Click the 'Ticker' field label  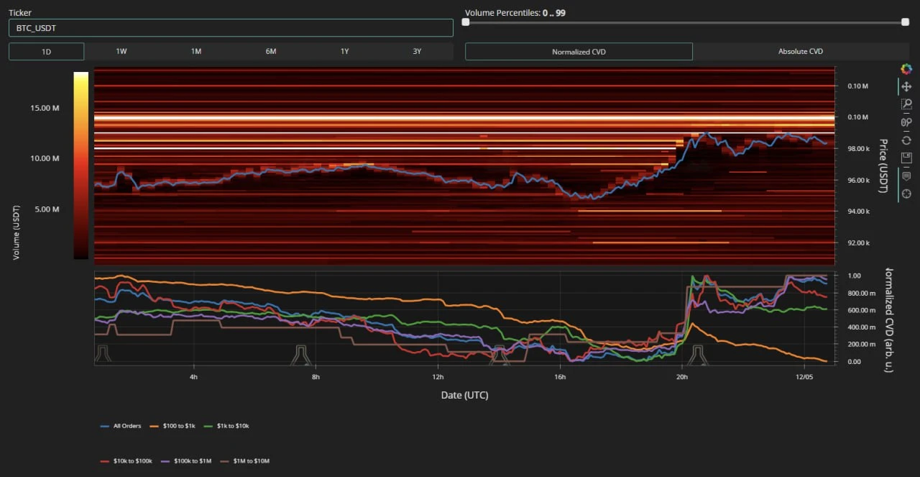pyautogui.click(x=20, y=13)
